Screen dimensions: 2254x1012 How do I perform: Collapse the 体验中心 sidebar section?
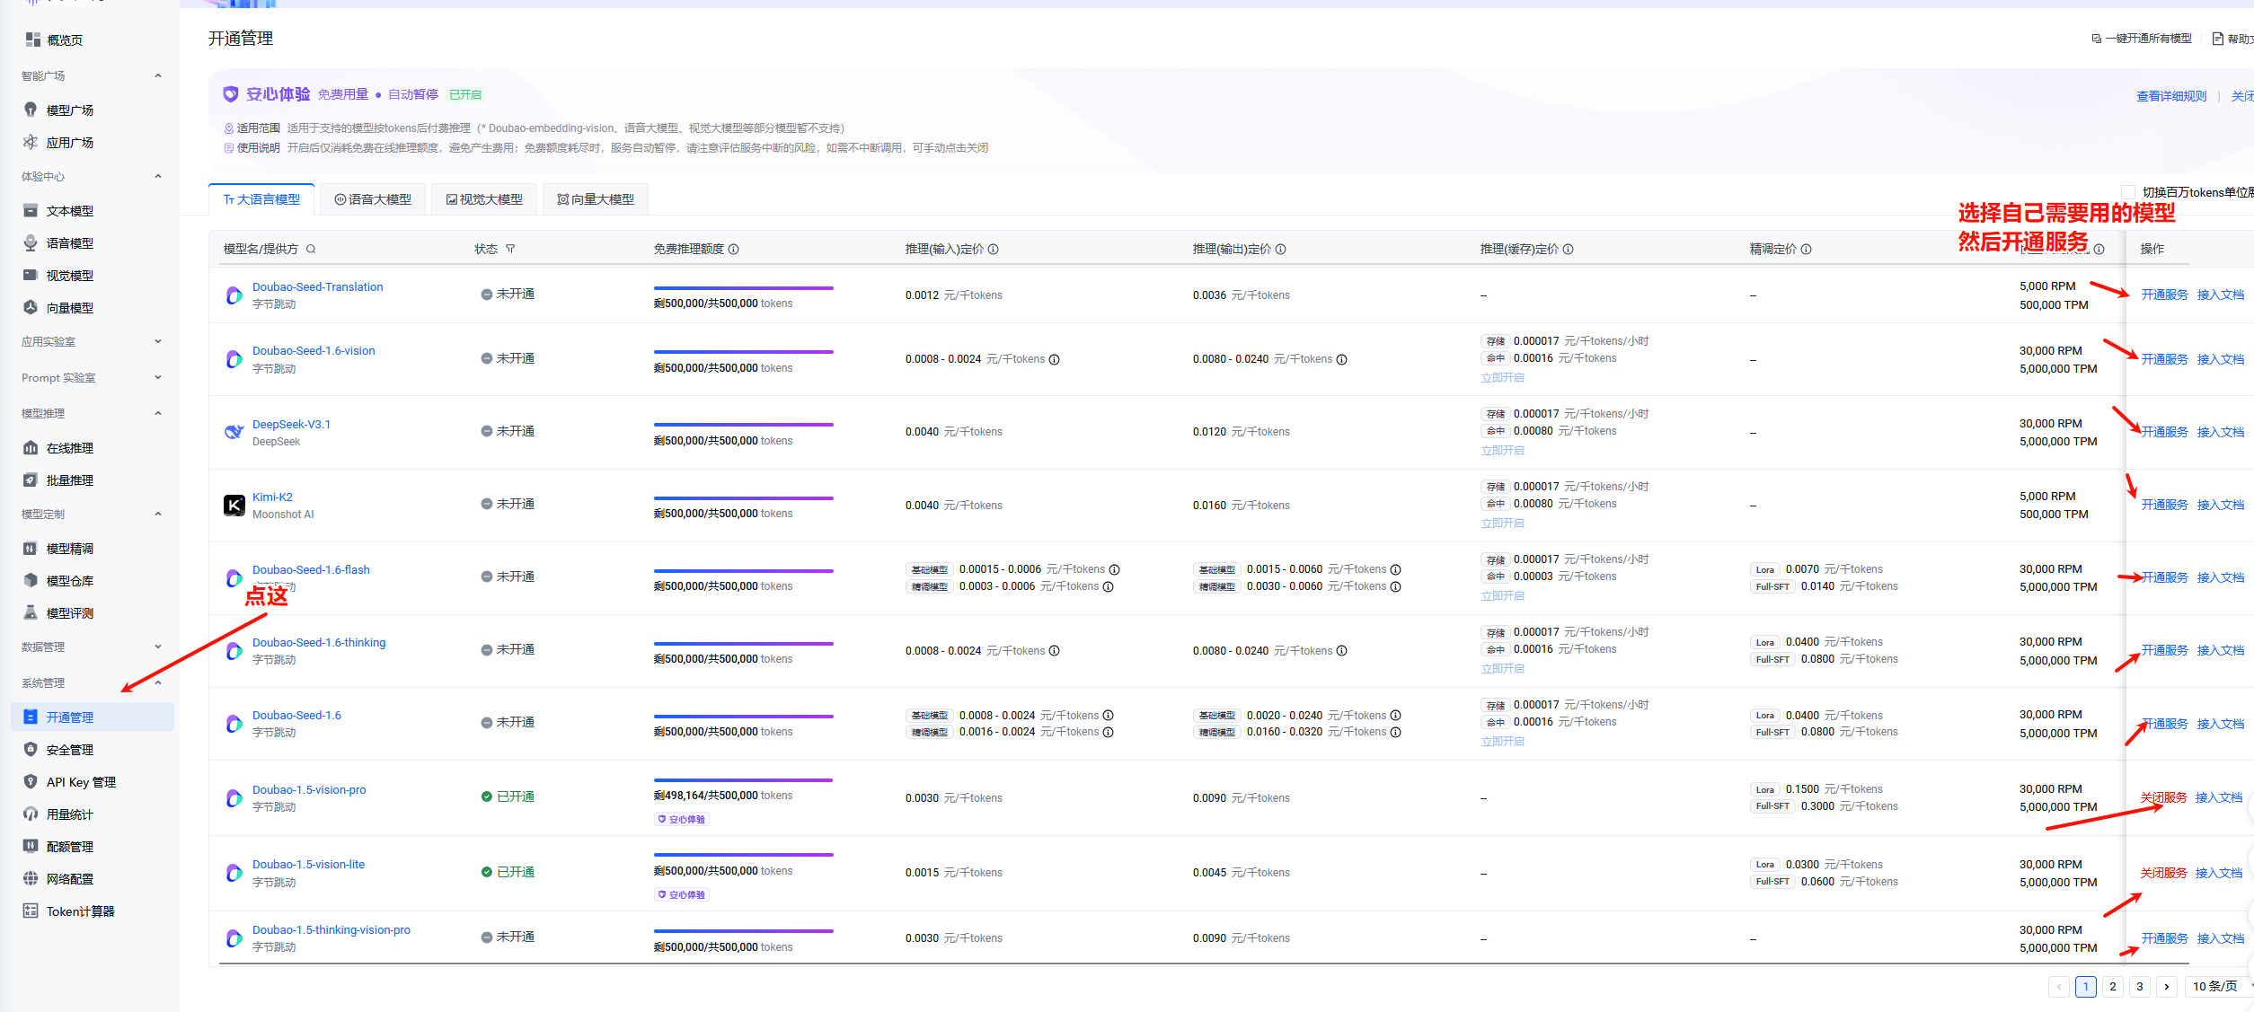[158, 177]
